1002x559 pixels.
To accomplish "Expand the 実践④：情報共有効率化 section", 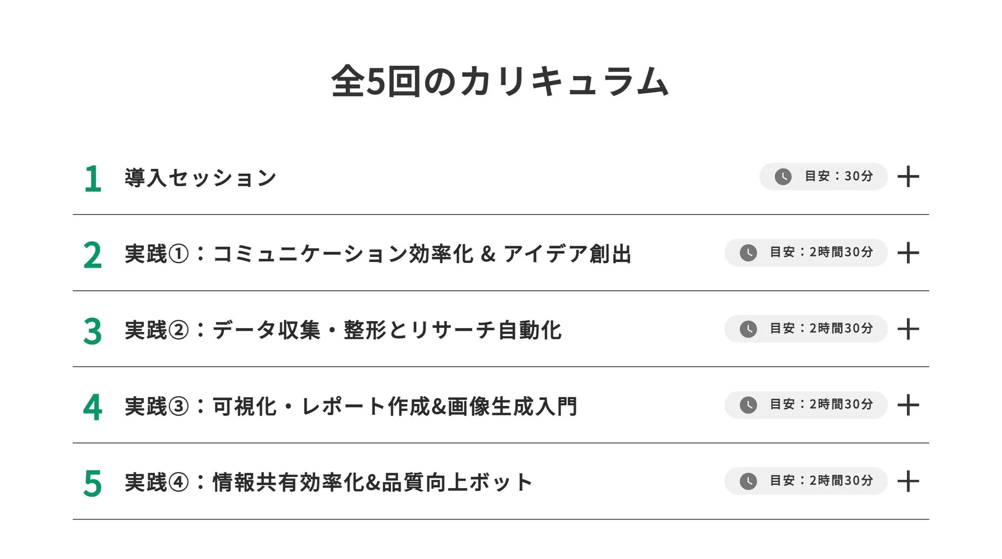I will coord(910,481).
